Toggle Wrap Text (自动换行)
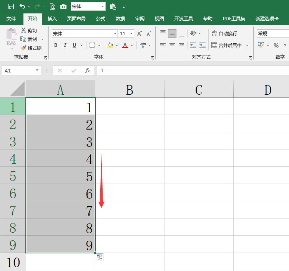Screen dimensions: 289x271 [x=224, y=33]
